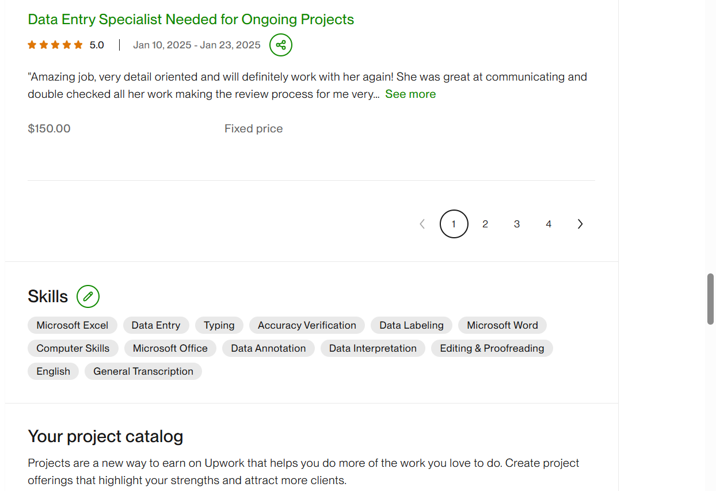Click the Microsoft Excel skill tag
Screen dimensions: 716x491
tap(73, 325)
